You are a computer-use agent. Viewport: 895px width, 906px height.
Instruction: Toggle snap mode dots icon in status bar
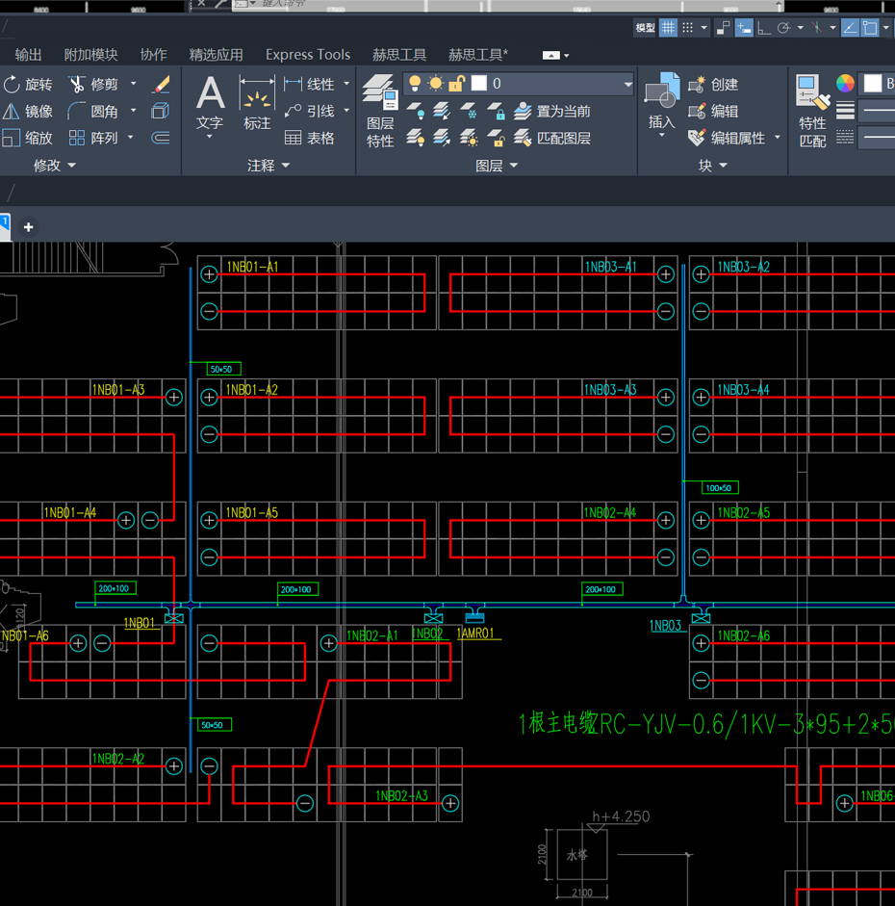(x=687, y=28)
